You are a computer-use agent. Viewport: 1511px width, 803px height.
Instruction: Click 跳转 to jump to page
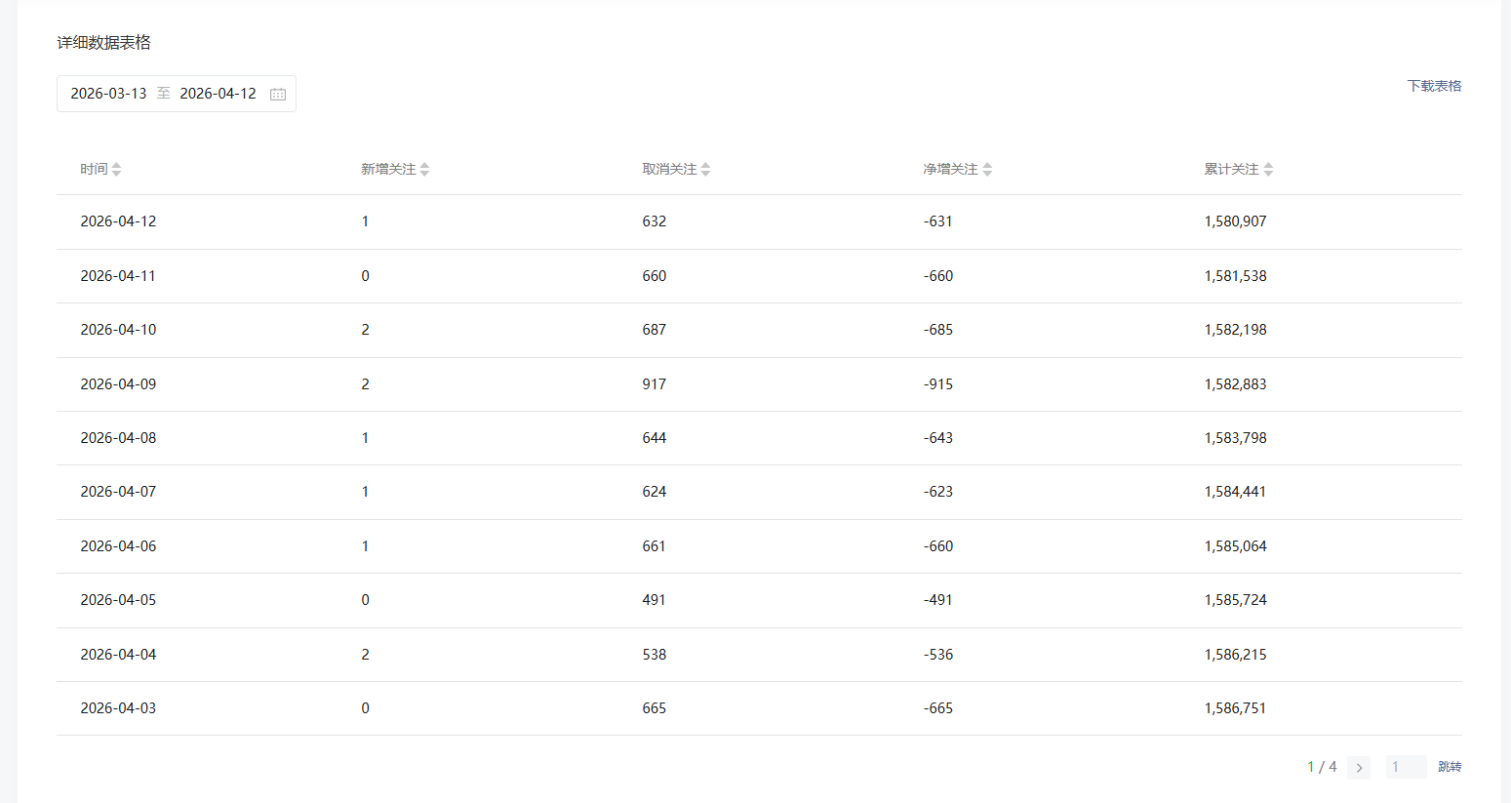[x=1450, y=767]
